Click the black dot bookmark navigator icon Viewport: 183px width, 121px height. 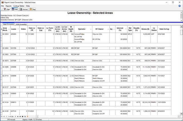click(23, 116)
